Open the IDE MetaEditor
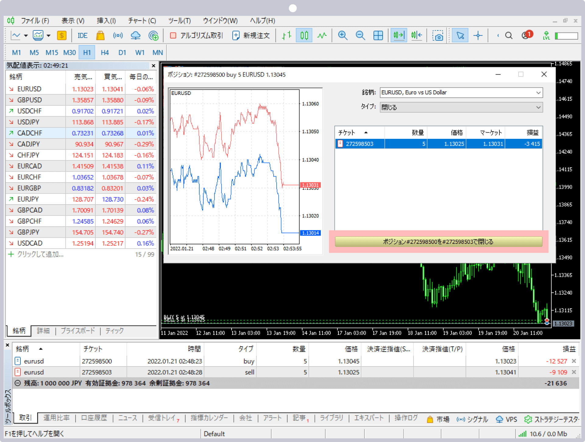 [82, 36]
